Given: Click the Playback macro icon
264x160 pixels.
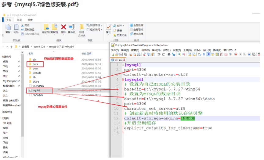Looking at the screenshot, I should [245, 54].
